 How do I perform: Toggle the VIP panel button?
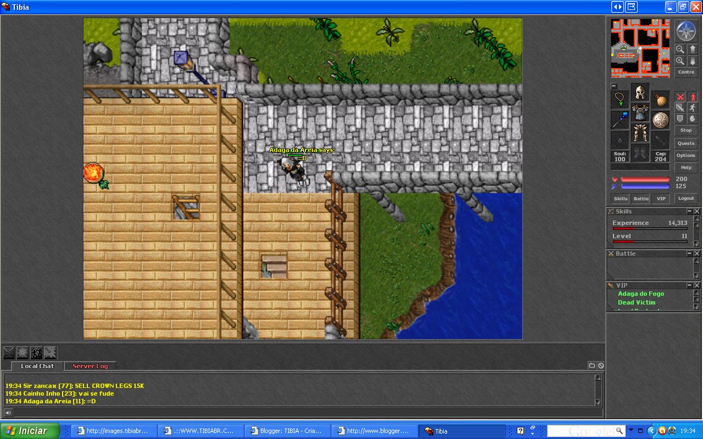pyautogui.click(x=661, y=199)
